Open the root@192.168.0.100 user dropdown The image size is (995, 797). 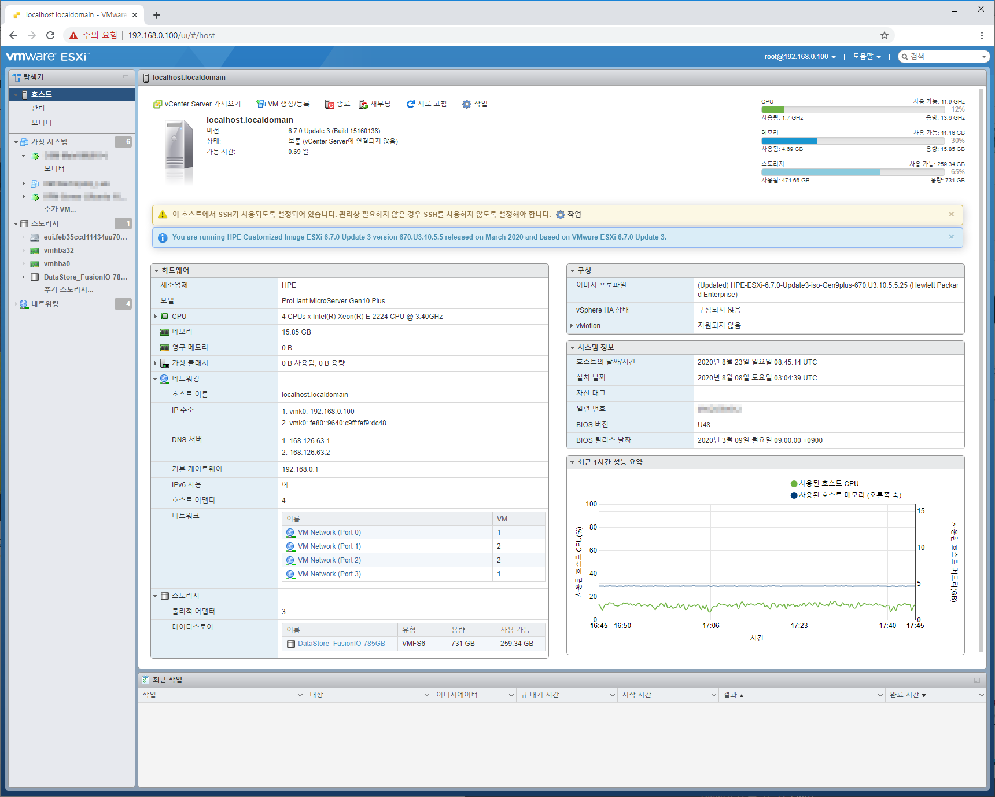(x=800, y=57)
